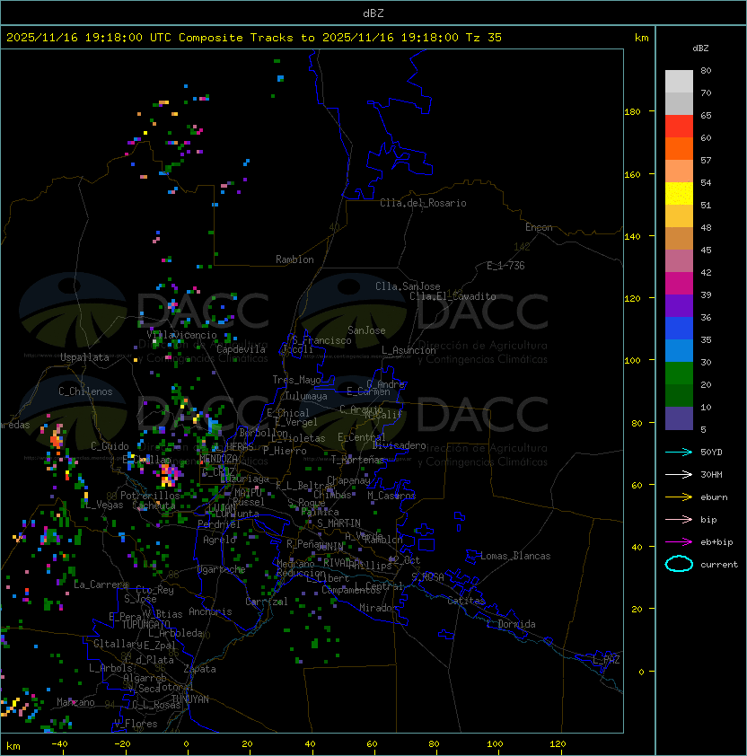The image size is (747, 756).
Task: Pick the light blue 35-30 dBZ swatch
Action: [x=679, y=351]
